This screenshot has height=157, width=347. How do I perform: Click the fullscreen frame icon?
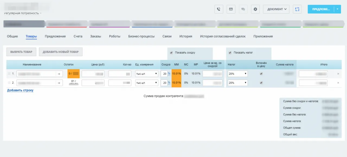(297, 9)
